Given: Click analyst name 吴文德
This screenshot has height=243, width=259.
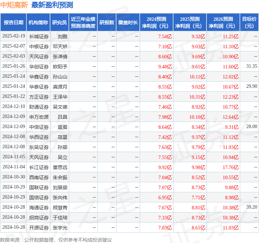Looking at the screenshot, I should pos(60,107).
